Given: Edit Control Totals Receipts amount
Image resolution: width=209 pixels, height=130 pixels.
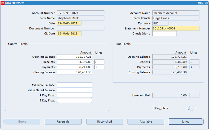Looking at the screenshot, I should (74, 62).
